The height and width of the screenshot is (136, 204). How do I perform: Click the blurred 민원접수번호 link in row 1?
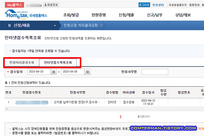[x=32, y=102]
